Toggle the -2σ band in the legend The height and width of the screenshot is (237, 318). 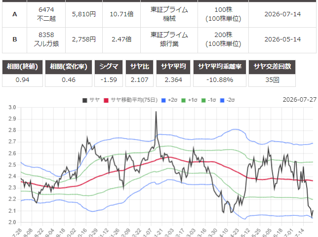(x=227, y=100)
